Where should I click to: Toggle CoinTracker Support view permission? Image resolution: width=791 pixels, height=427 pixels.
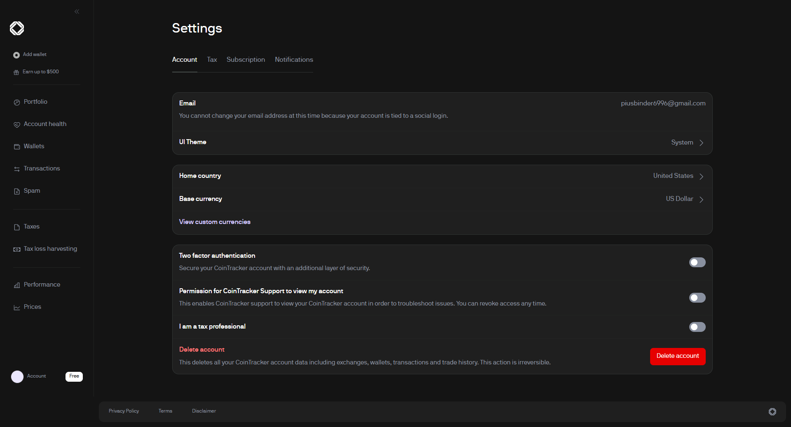tap(697, 298)
